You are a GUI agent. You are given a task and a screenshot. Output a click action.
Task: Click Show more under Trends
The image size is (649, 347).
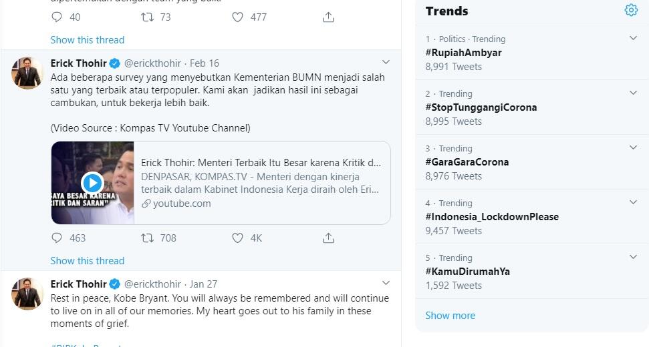[x=450, y=316]
